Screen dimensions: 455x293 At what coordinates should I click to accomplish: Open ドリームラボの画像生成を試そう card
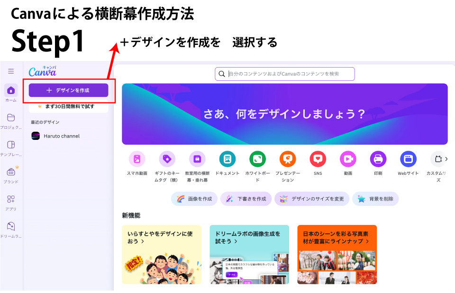pos(249,255)
